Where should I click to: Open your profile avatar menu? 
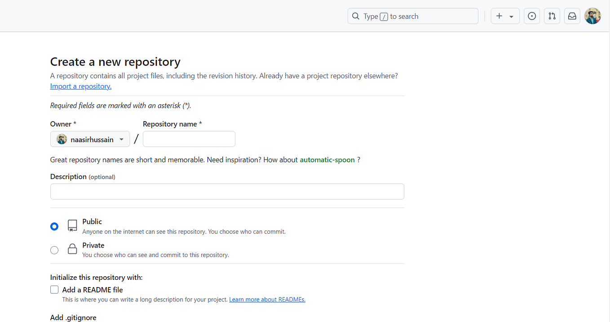[x=592, y=16]
